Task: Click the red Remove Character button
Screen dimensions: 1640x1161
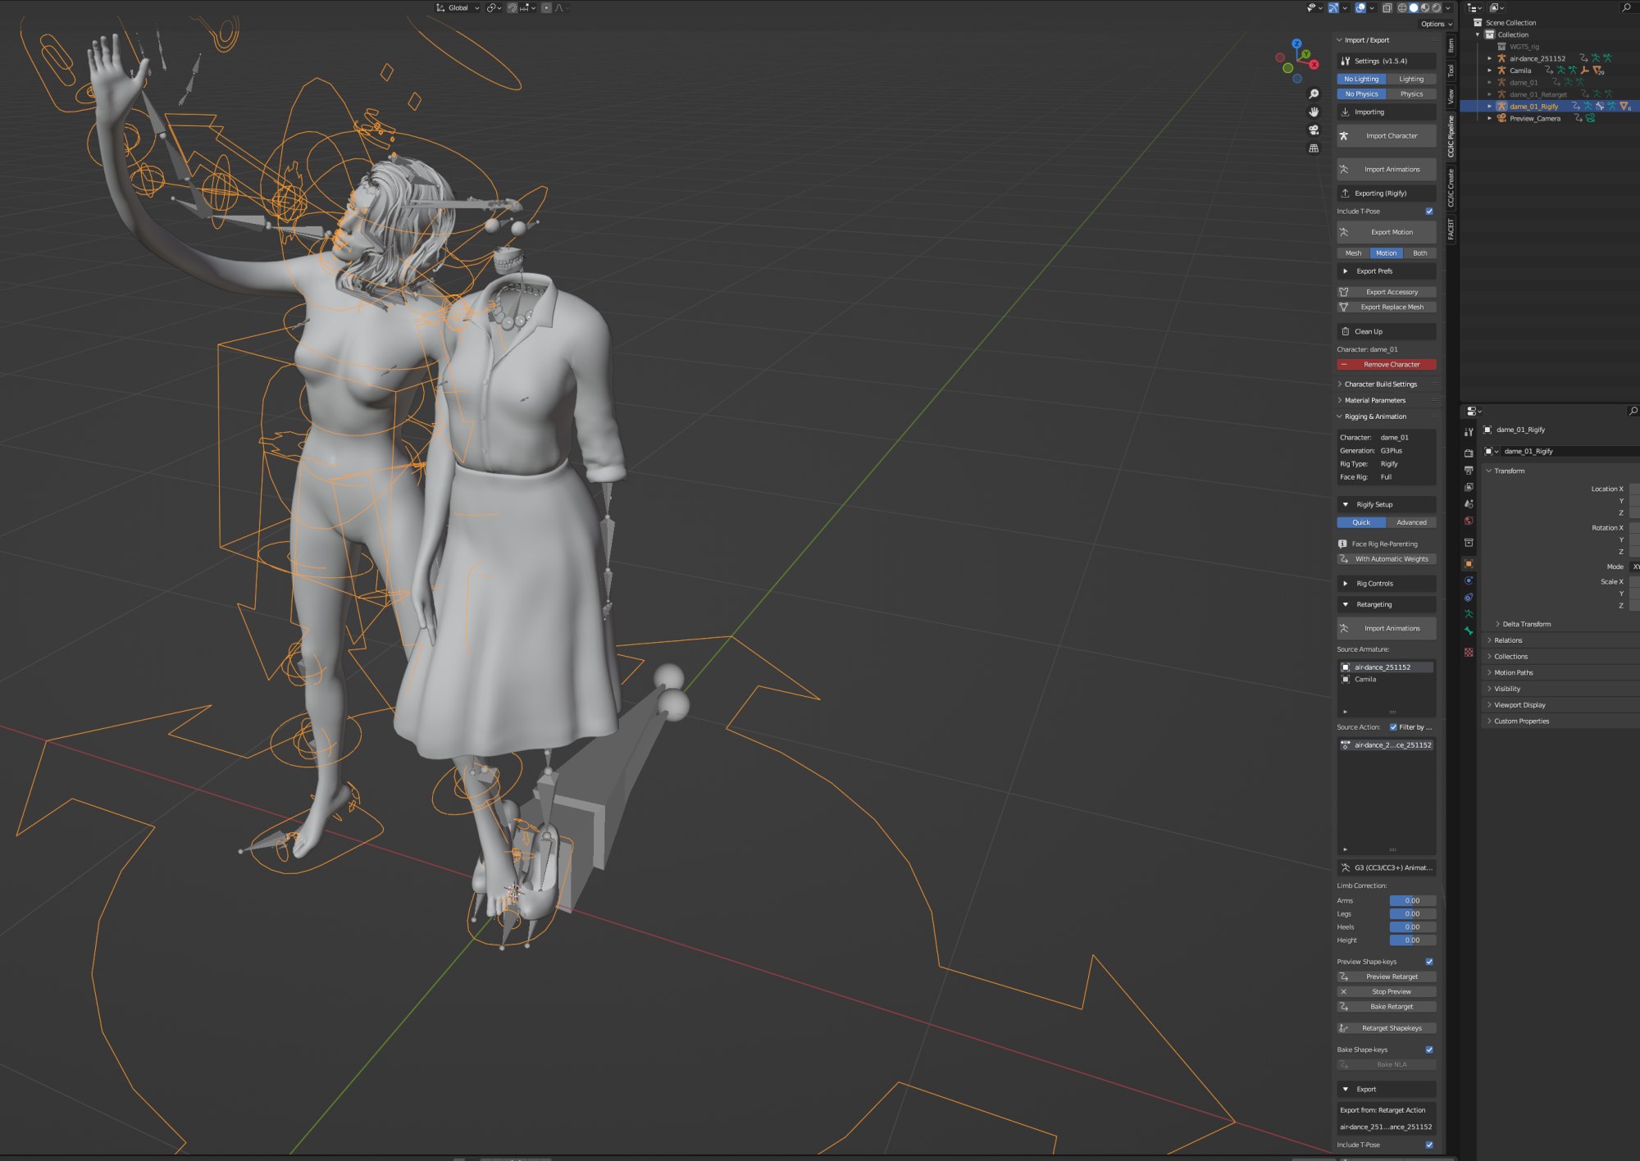Action: coord(1387,365)
